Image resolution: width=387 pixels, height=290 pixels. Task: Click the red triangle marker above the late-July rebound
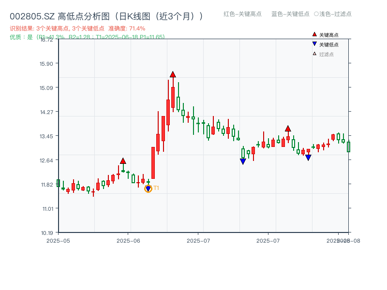[288, 129]
